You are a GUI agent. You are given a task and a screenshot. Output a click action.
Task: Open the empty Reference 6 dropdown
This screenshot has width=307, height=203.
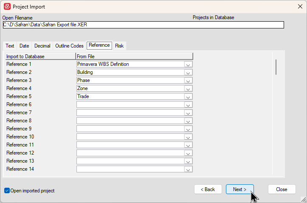[x=189, y=104]
